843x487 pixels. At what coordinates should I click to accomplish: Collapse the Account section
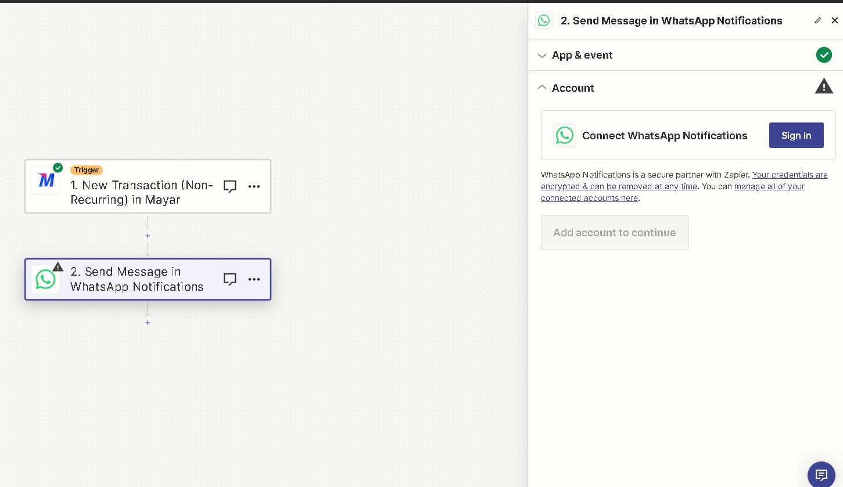pos(686,88)
